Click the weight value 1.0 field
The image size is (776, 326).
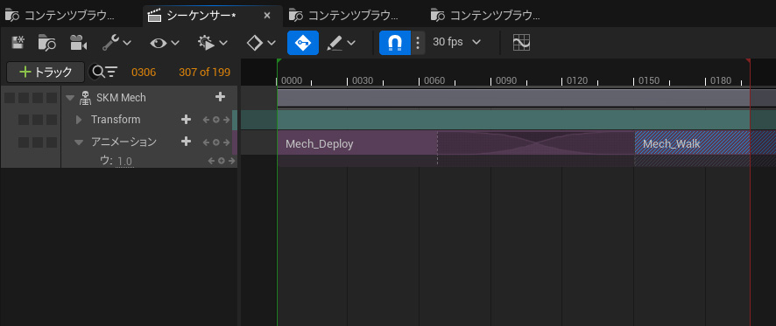[x=124, y=162]
